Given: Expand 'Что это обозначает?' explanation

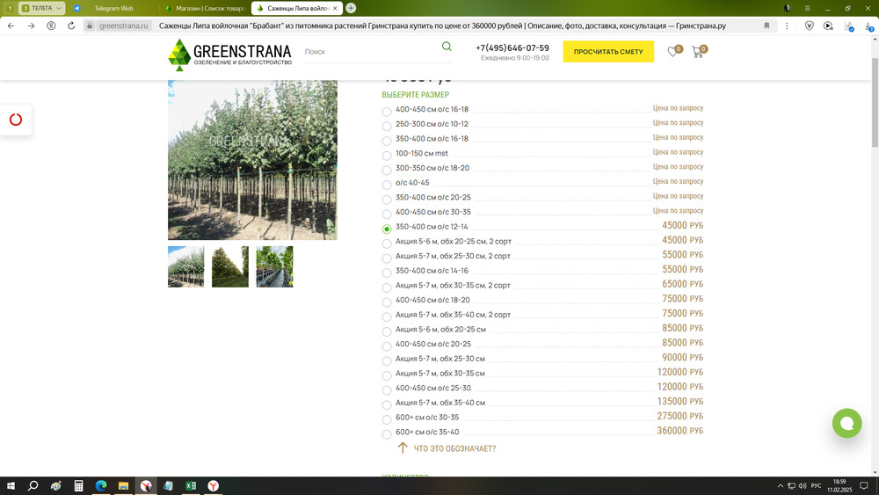Looking at the screenshot, I should click(x=454, y=448).
